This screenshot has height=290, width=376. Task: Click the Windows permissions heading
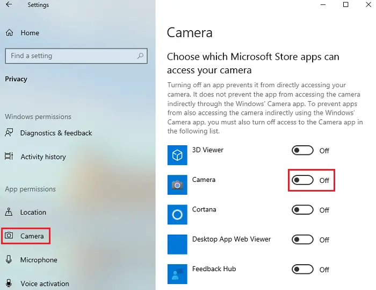tap(38, 117)
